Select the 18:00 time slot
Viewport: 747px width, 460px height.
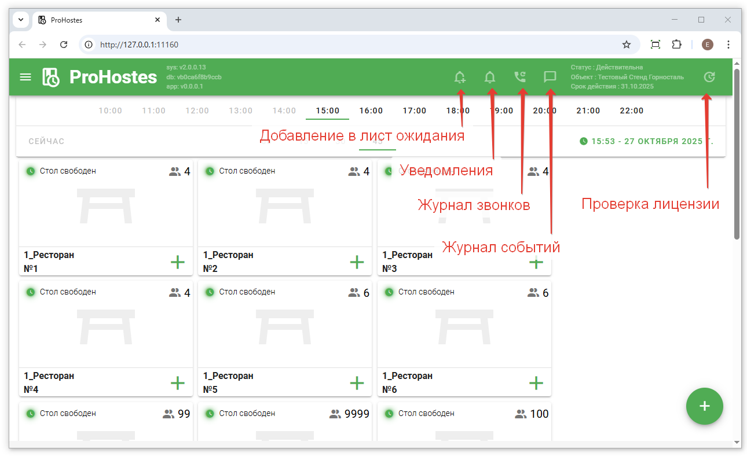pos(457,111)
